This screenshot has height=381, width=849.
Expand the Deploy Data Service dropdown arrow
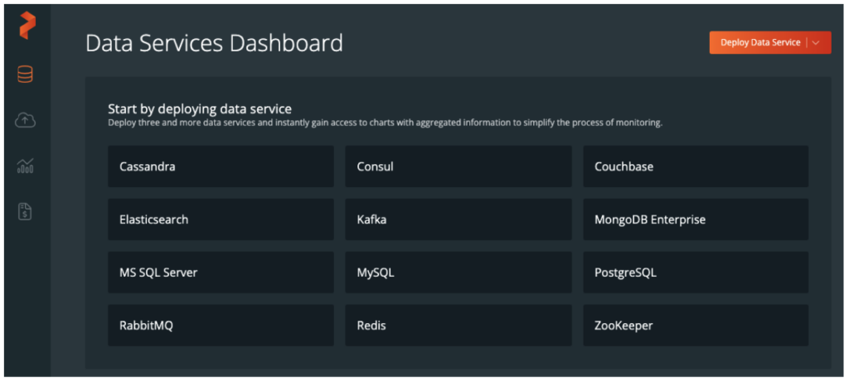817,43
